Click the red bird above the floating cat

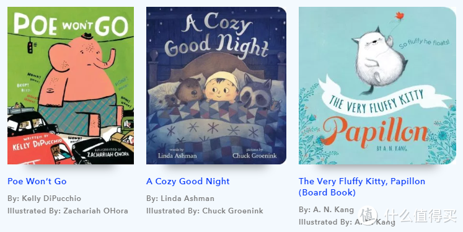[x=400, y=16]
